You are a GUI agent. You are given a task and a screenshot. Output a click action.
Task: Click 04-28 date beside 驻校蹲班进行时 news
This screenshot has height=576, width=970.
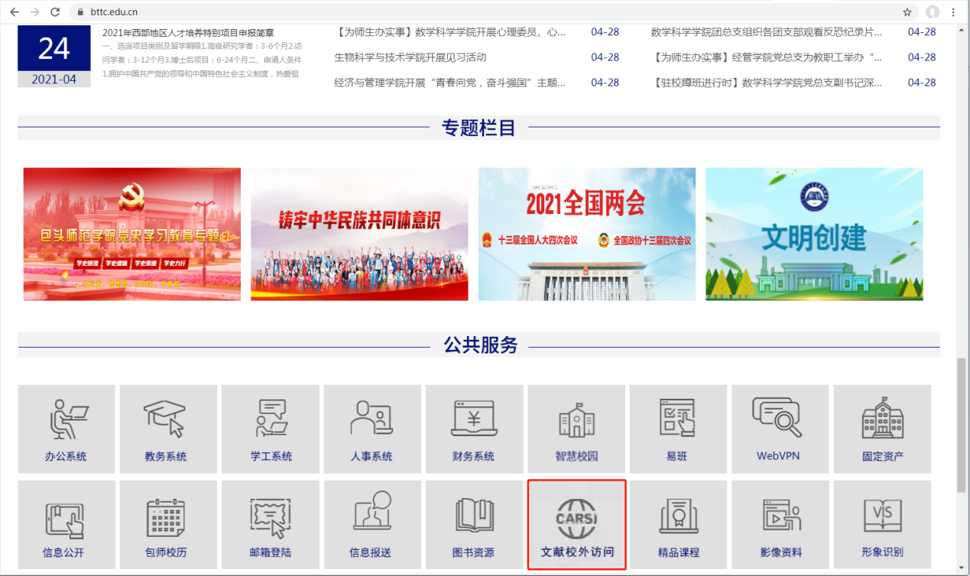pos(922,83)
